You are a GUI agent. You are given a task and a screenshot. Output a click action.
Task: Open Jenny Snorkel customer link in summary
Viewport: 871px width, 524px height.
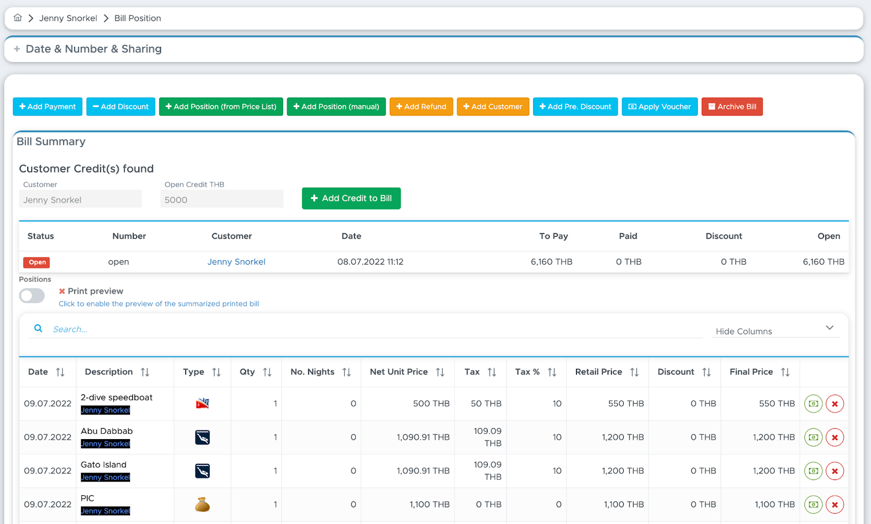pyautogui.click(x=236, y=262)
